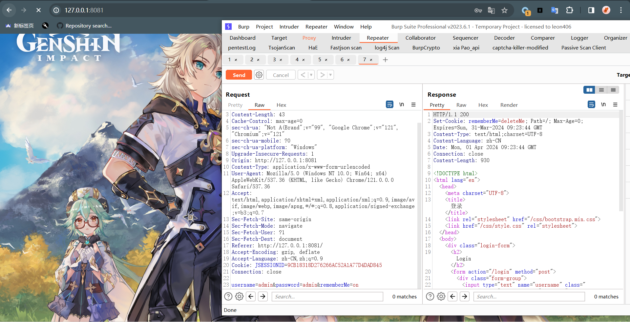The width and height of the screenshot is (630, 322).
Task: Open saved passwords key icon
Action: click(478, 10)
